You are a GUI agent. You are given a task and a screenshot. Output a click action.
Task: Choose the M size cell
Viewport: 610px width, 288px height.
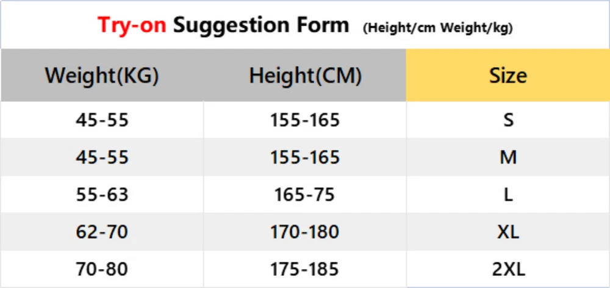pos(508,157)
